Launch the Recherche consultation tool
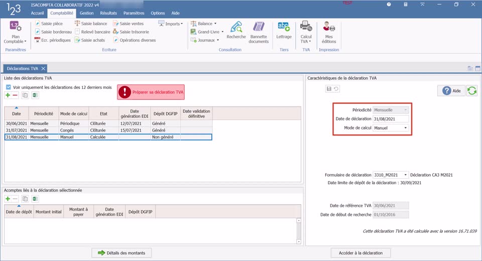Viewport: 482px width, 261px height. [x=236, y=31]
